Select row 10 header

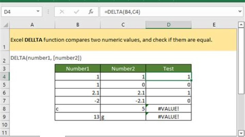pyautogui.click(x=5, y=125)
